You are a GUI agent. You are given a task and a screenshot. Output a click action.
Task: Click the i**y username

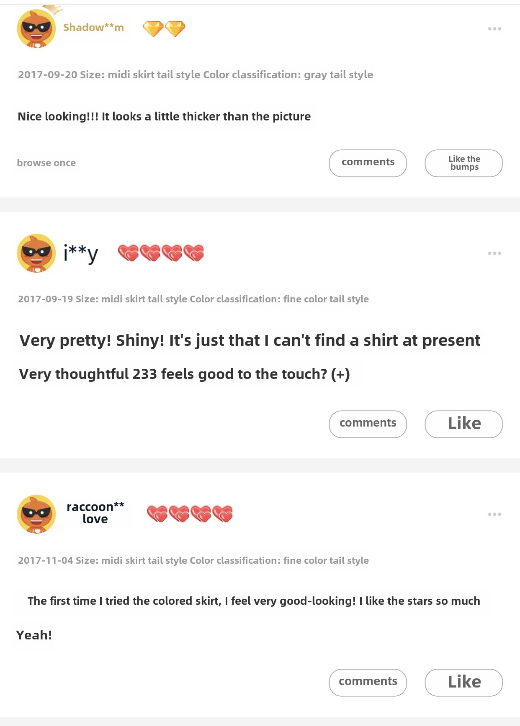[80, 253]
